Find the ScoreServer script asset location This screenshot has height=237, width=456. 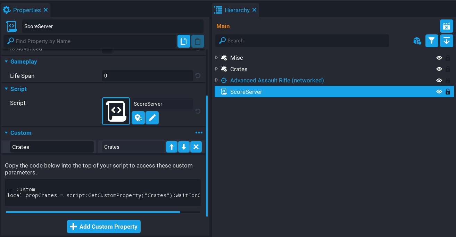(x=138, y=118)
